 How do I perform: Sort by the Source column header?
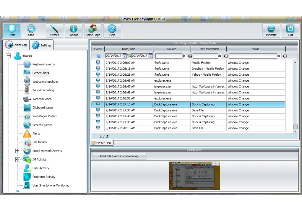[x=172, y=49]
